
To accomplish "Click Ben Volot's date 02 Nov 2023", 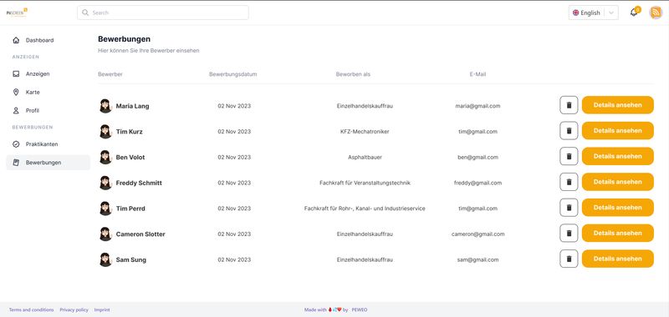I will click(x=234, y=157).
